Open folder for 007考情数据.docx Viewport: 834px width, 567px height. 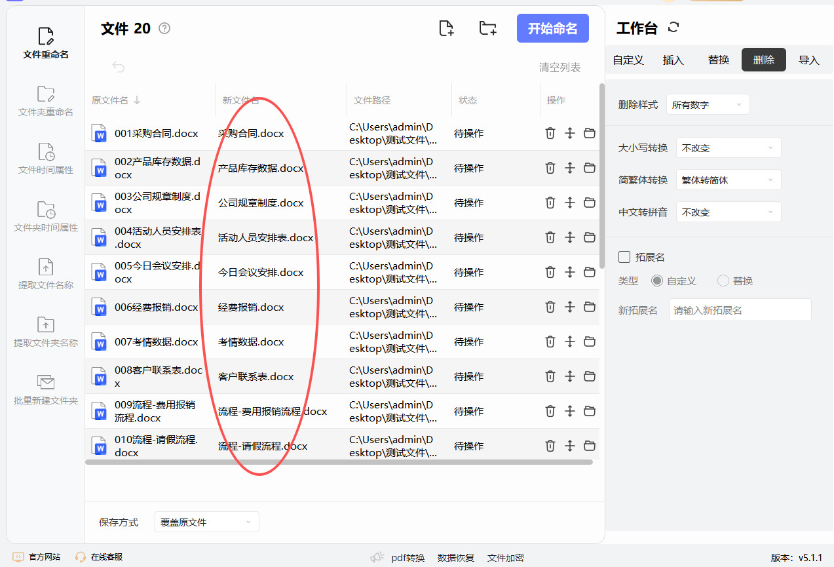[590, 342]
